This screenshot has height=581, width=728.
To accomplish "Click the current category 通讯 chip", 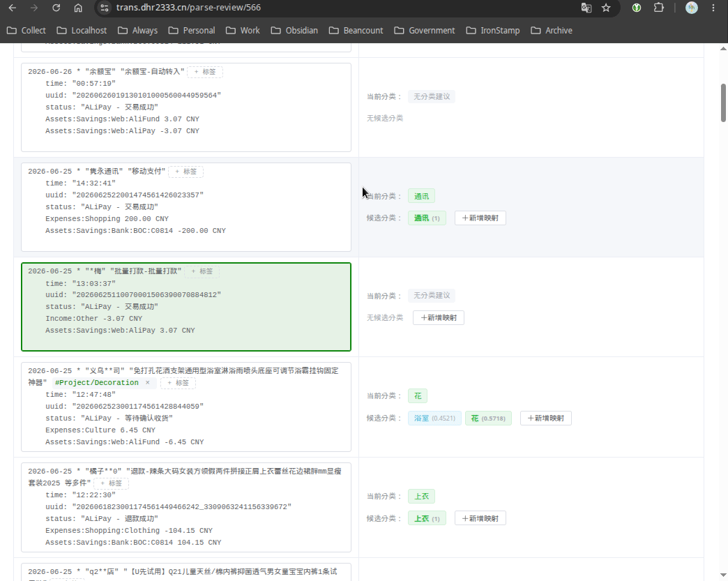I will click(422, 197).
